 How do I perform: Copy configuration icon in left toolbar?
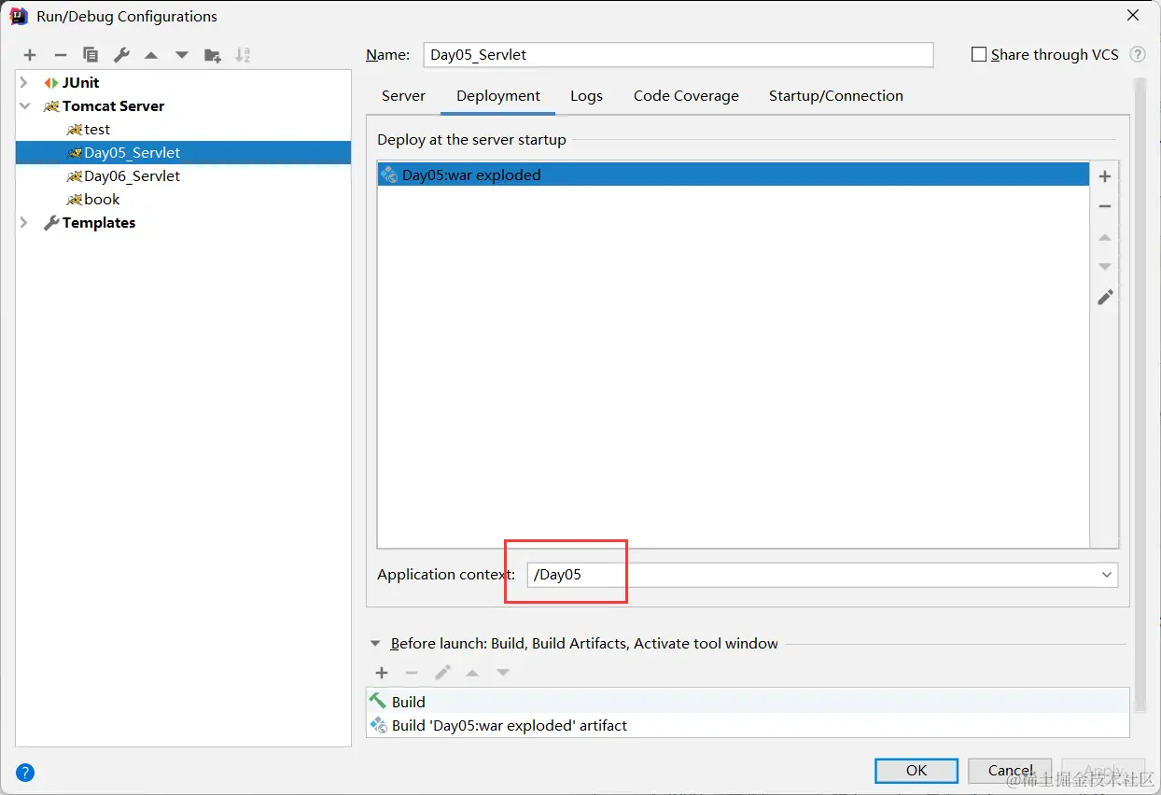(x=91, y=55)
